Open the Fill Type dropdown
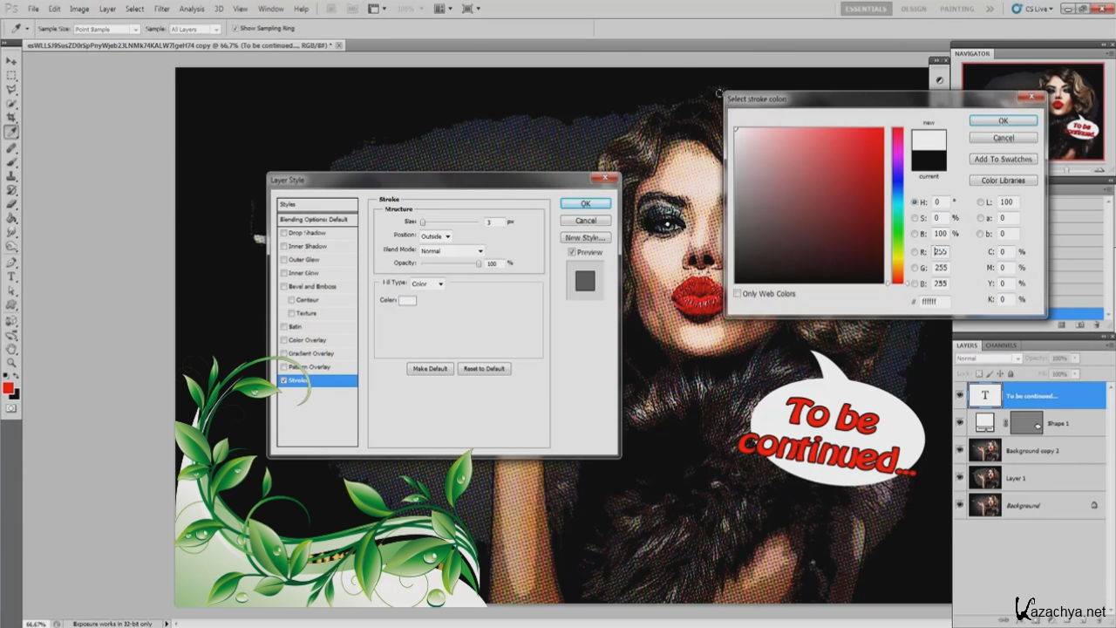Image resolution: width=1116 pixels, height=628 pixels. click(427, 283)
